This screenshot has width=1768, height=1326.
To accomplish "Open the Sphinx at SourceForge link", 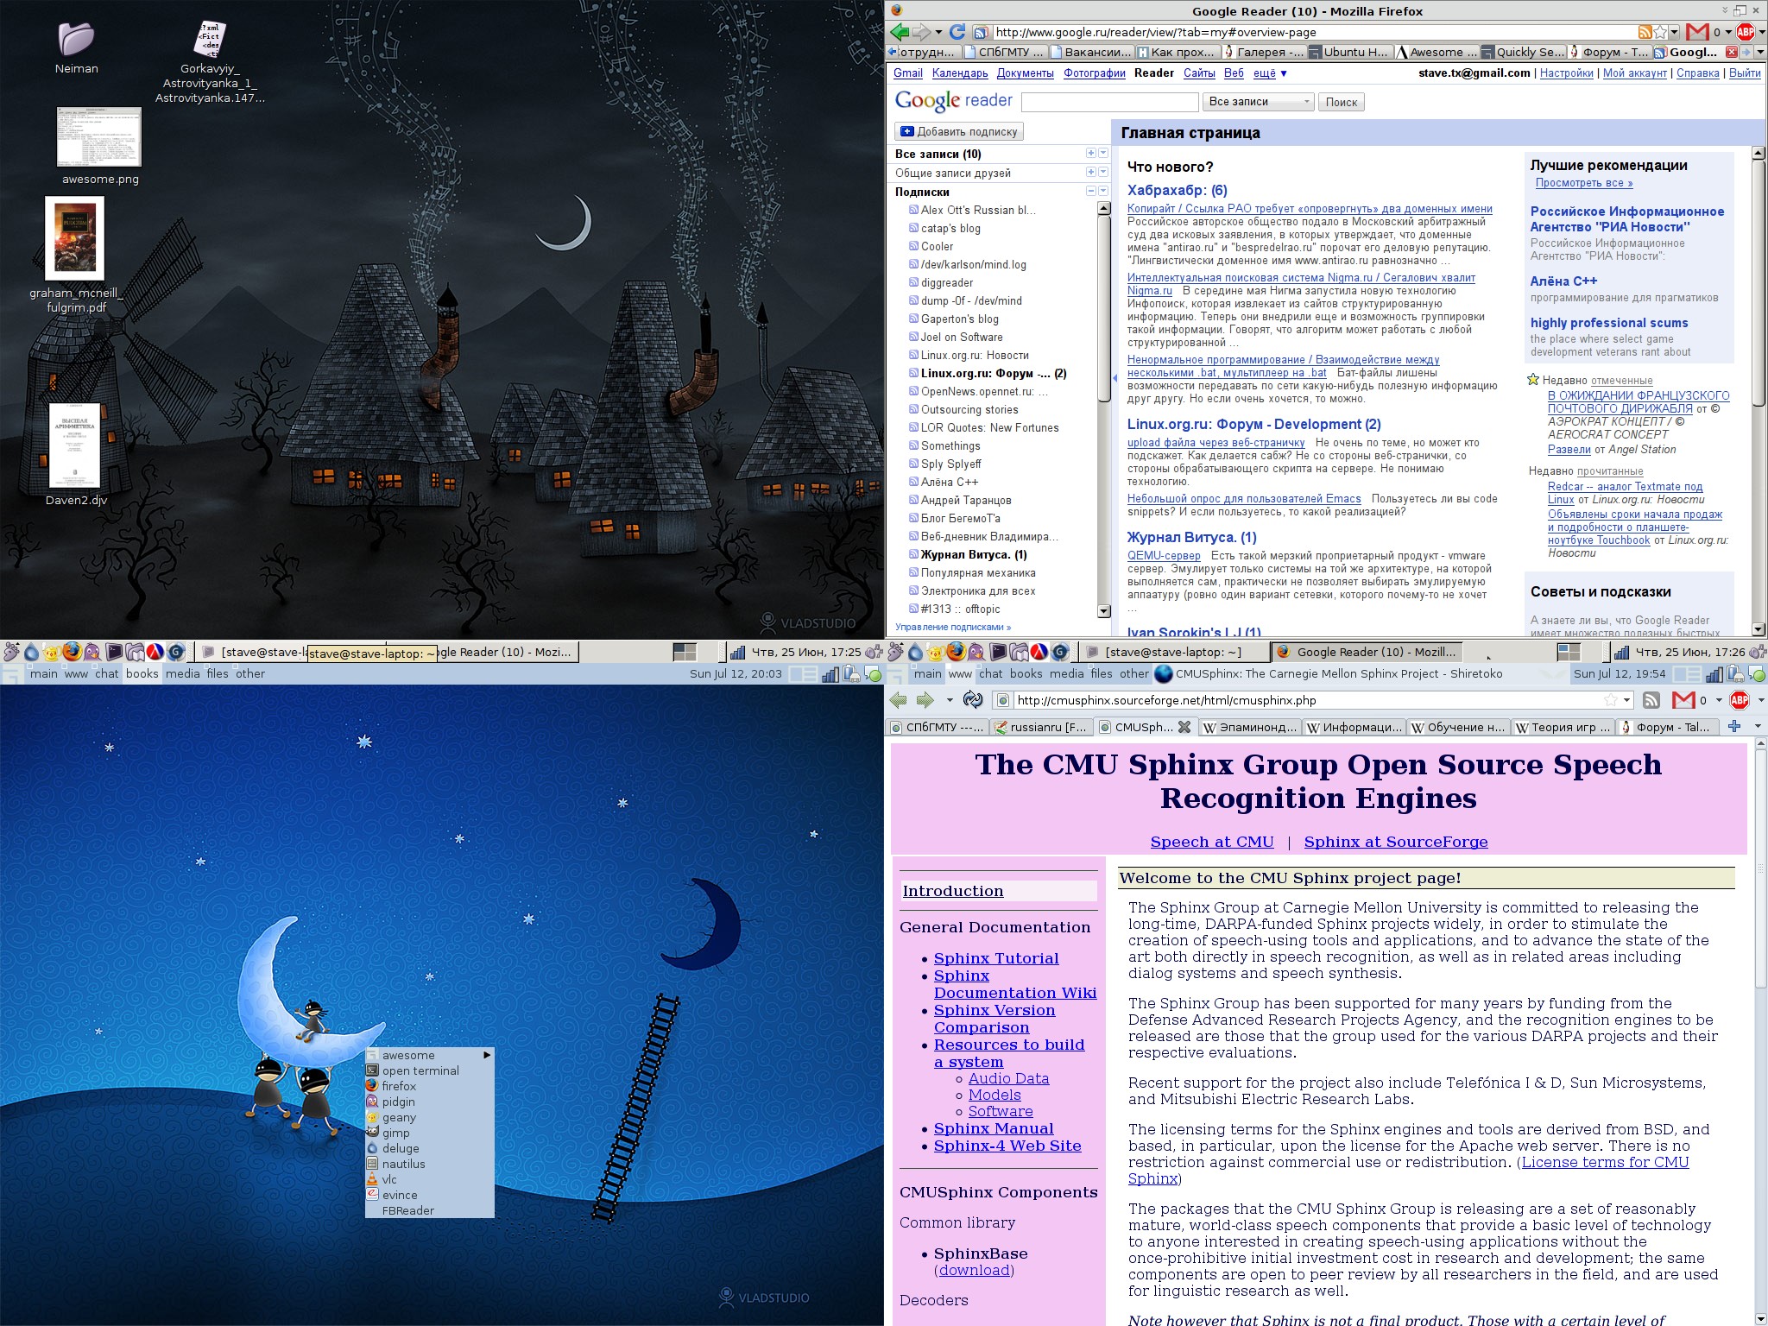I will coord(1396,842).
